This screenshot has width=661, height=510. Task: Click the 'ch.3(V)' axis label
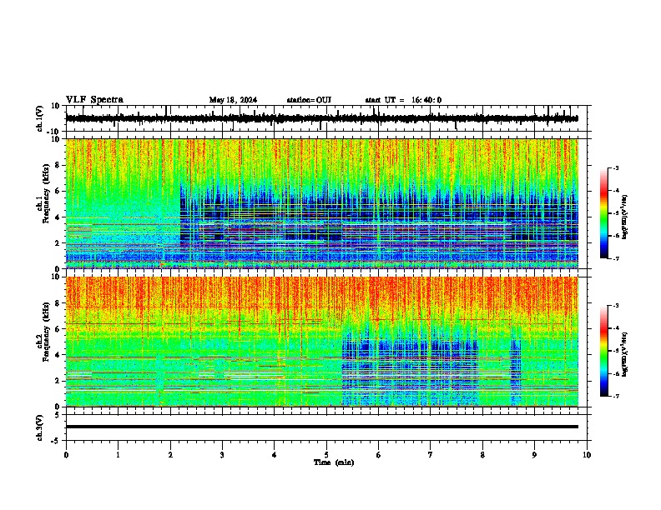tap(40, 427)
